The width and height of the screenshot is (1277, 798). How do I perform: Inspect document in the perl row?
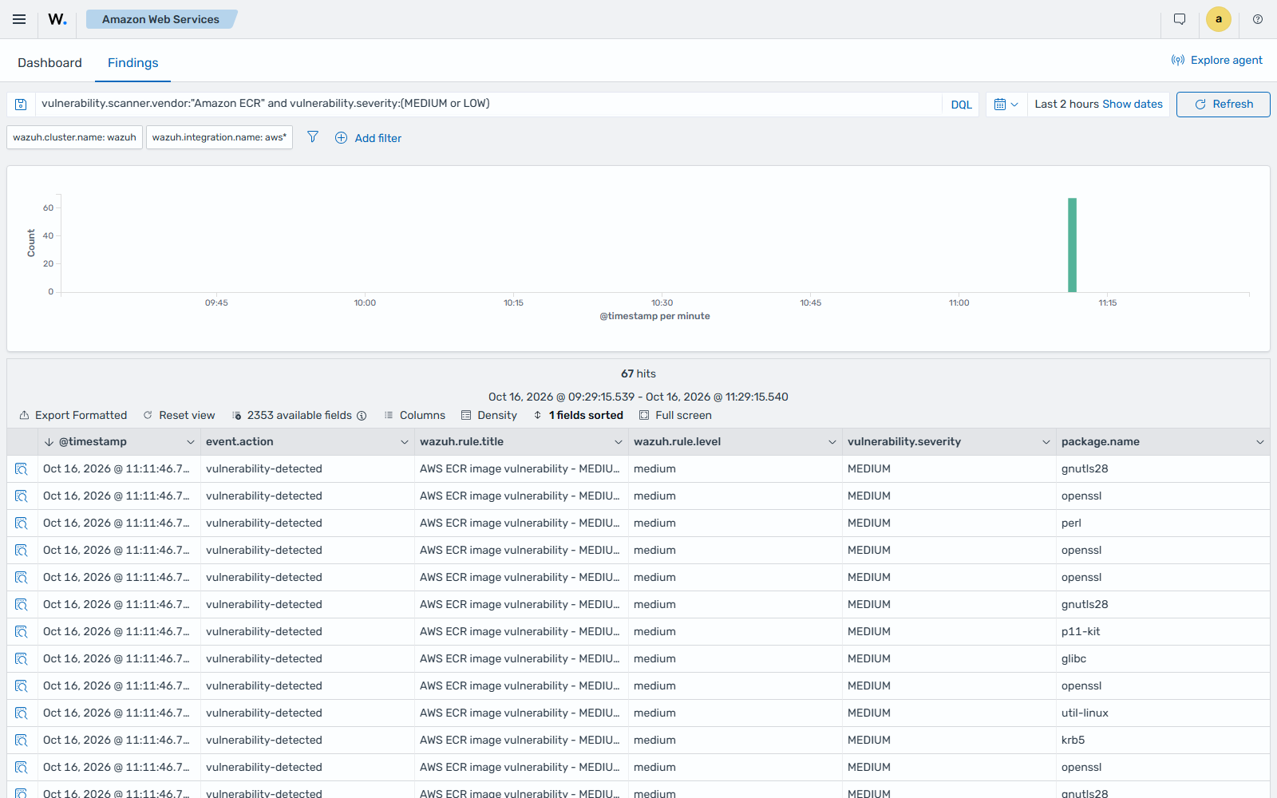coord(22,523)
